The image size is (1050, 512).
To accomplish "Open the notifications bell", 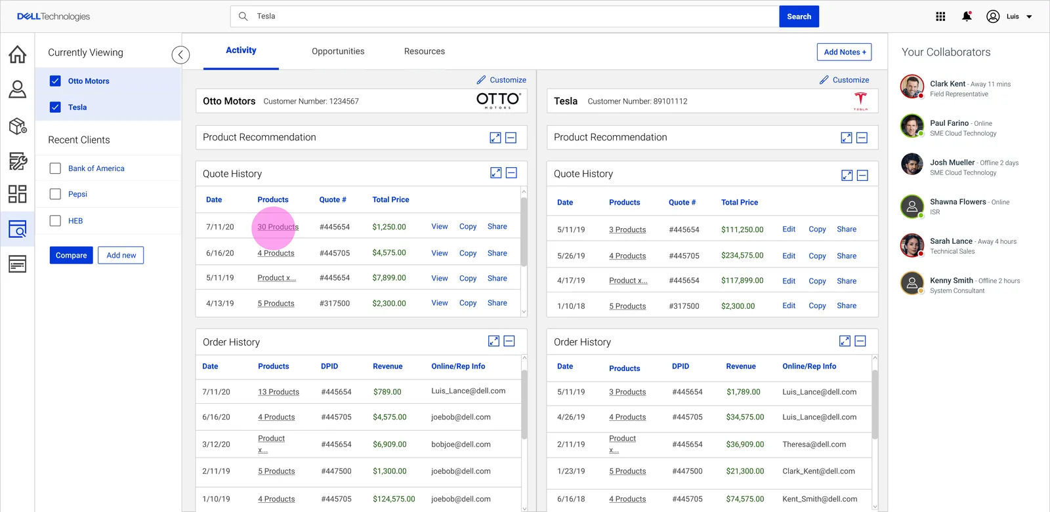I will (x=967, y=16).
